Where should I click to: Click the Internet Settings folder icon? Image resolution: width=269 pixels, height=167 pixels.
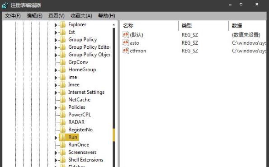[63, 93]
